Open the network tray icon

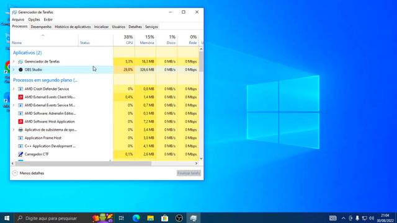click(x=364, y=218)
